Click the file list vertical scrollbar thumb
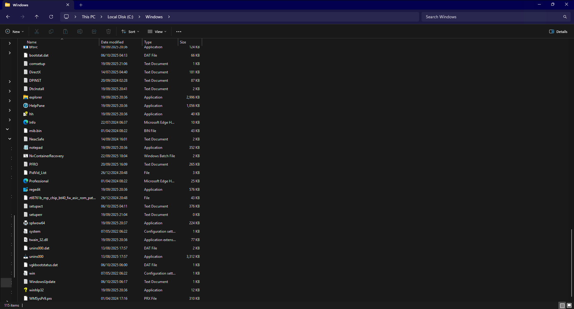Viewport: 574px width, 309px height. tap(572, 263)
